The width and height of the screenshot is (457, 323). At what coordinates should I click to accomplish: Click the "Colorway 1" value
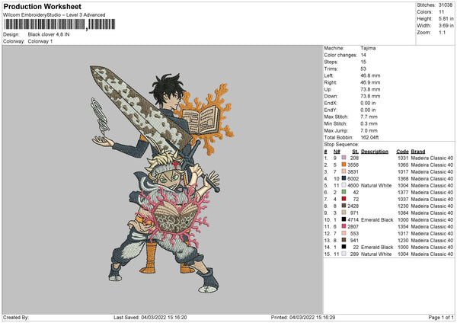tap(40, 41)
